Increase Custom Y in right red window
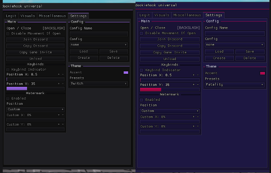 193,126
